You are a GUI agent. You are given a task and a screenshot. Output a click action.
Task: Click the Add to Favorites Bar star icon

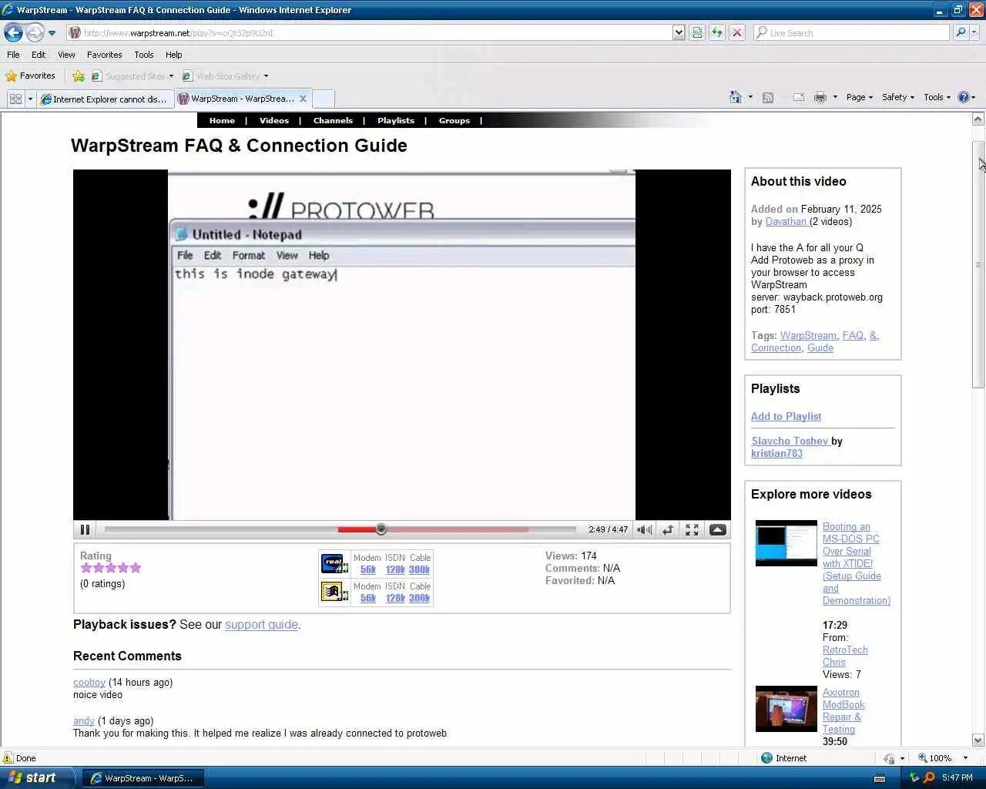pos(78,76)
